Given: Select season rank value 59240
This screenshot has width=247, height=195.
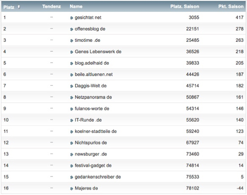Looking at the screenshot, I should [x=193, y=131].
